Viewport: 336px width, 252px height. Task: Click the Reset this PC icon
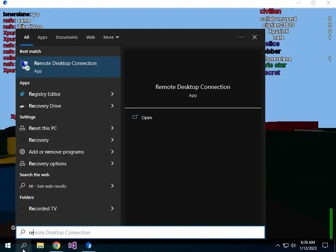(22, 128)
